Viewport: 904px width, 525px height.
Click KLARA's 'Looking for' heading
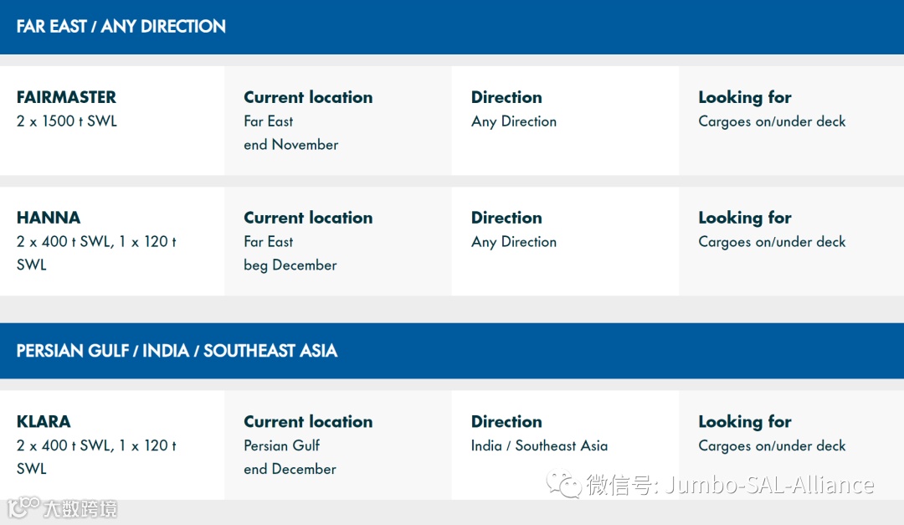tap(744, 422)
